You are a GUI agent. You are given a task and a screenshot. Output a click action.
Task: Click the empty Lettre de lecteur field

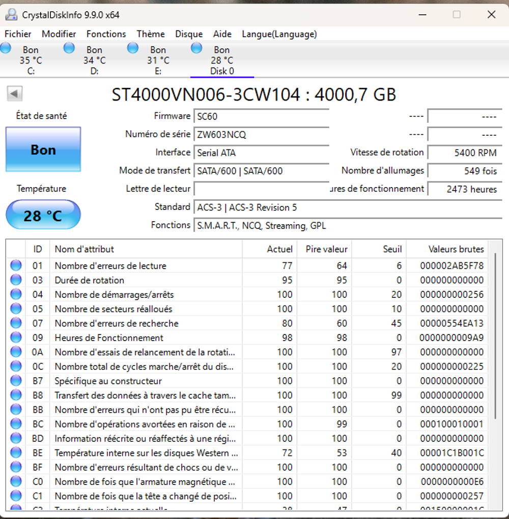click(x=261, y=189)
